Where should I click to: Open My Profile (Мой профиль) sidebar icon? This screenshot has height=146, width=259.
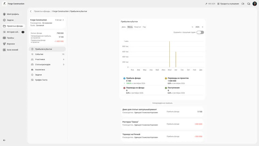click(x=4, y=14)
